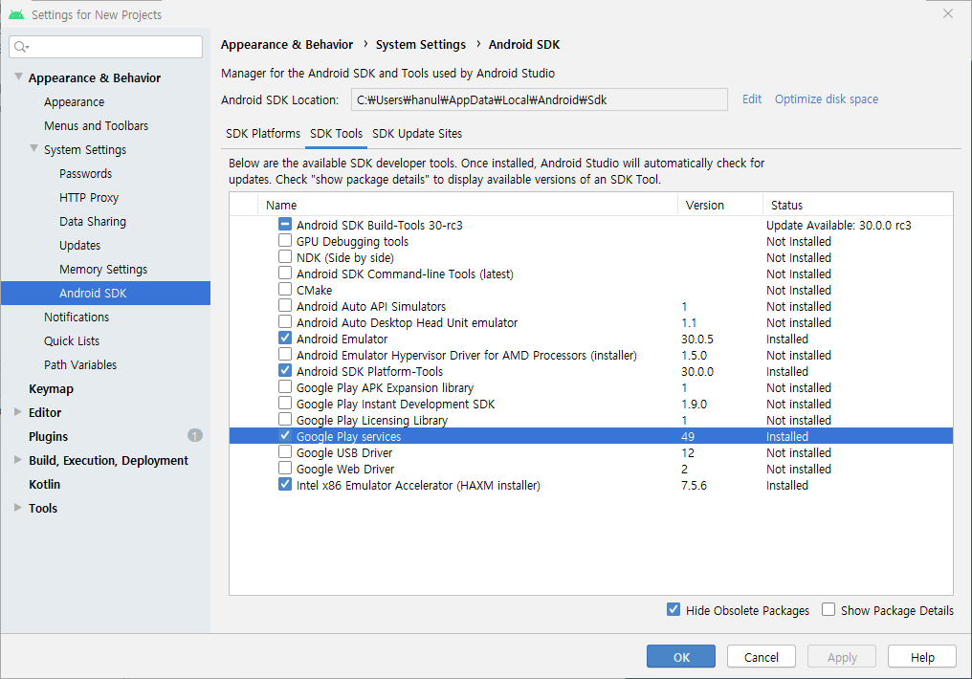The width and height of the screenshot is (972, 679).
Task: Click System Settings in the breadcrumb
Action: 420,45
